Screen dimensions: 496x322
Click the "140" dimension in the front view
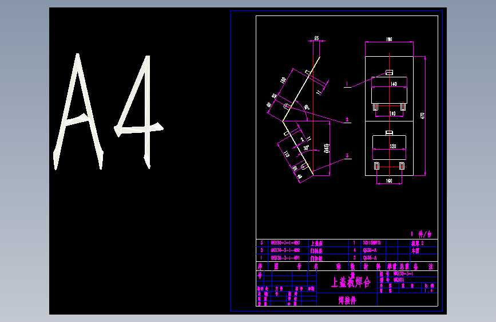(x=394, y=84)
